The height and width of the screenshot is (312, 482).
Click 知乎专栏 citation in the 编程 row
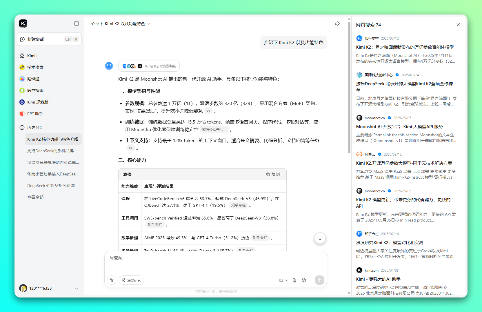coord(238,205)
